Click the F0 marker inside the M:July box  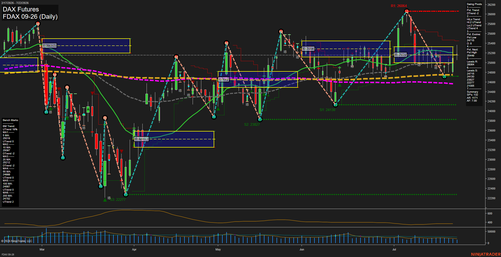pyautogui.click(x=438, y=56)
